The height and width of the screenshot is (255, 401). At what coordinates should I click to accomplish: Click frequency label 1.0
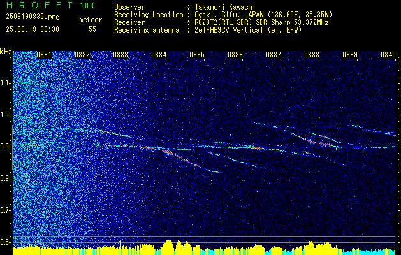(x=5, y=115)
